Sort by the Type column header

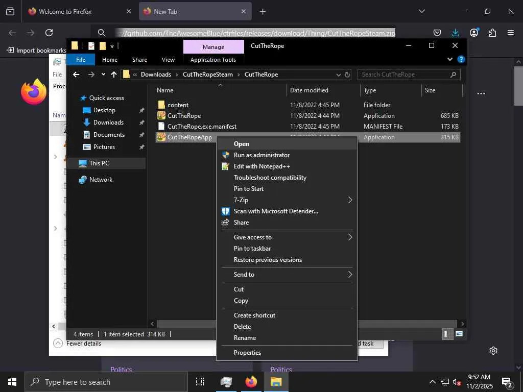tap(391, 90)
